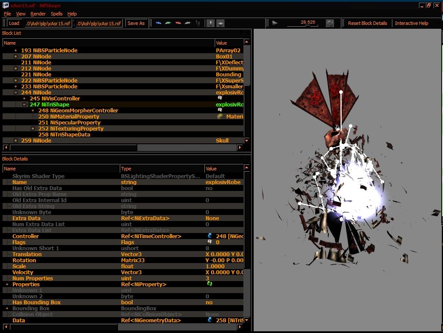The image size is (443, 333).
Task: Switch to front view with green eye icon
Action: tap(168, 23)
